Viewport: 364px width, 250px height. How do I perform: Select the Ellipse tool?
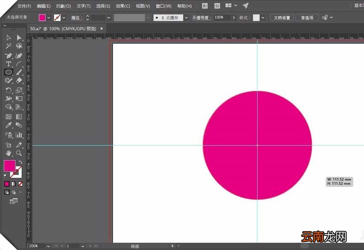click(8, 72)
